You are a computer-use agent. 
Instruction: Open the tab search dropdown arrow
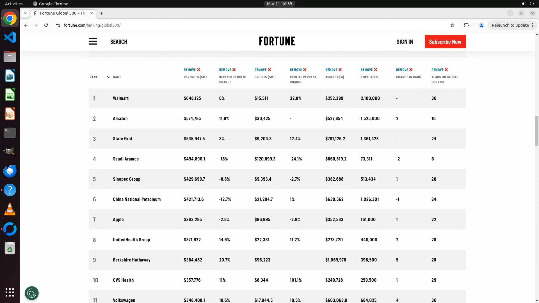[x=25, y=13]
